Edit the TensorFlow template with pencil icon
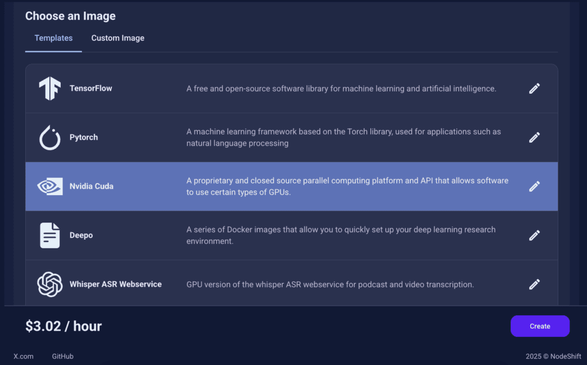587x365 pixels. coord(535,89)
